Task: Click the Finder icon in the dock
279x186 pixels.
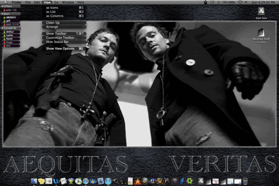Action: coord(34,181)
